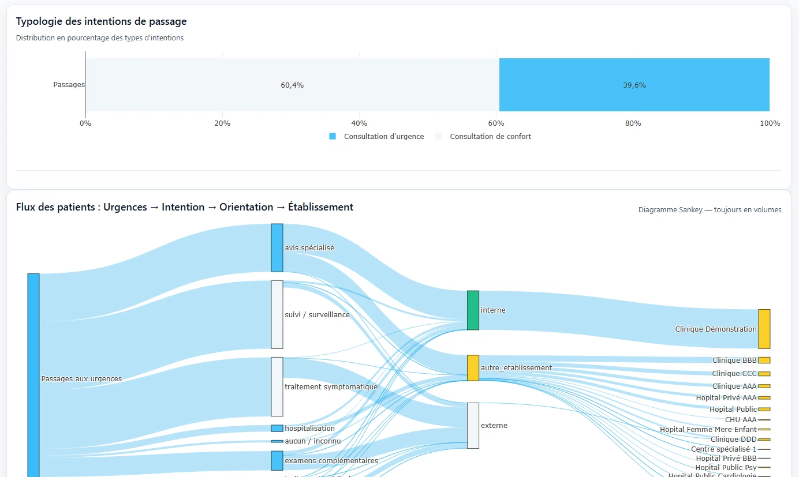Open the Typologie des intentions de passage panel
The height and width of the screenshot is (477, 799).
(x=101, y=21)
